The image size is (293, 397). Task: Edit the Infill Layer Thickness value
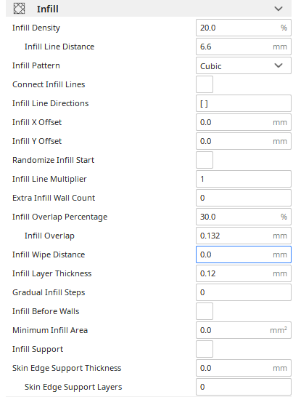(x=244, y=273)
